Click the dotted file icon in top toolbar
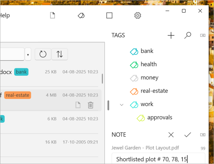Screen dimensions: 214x164 52,15
